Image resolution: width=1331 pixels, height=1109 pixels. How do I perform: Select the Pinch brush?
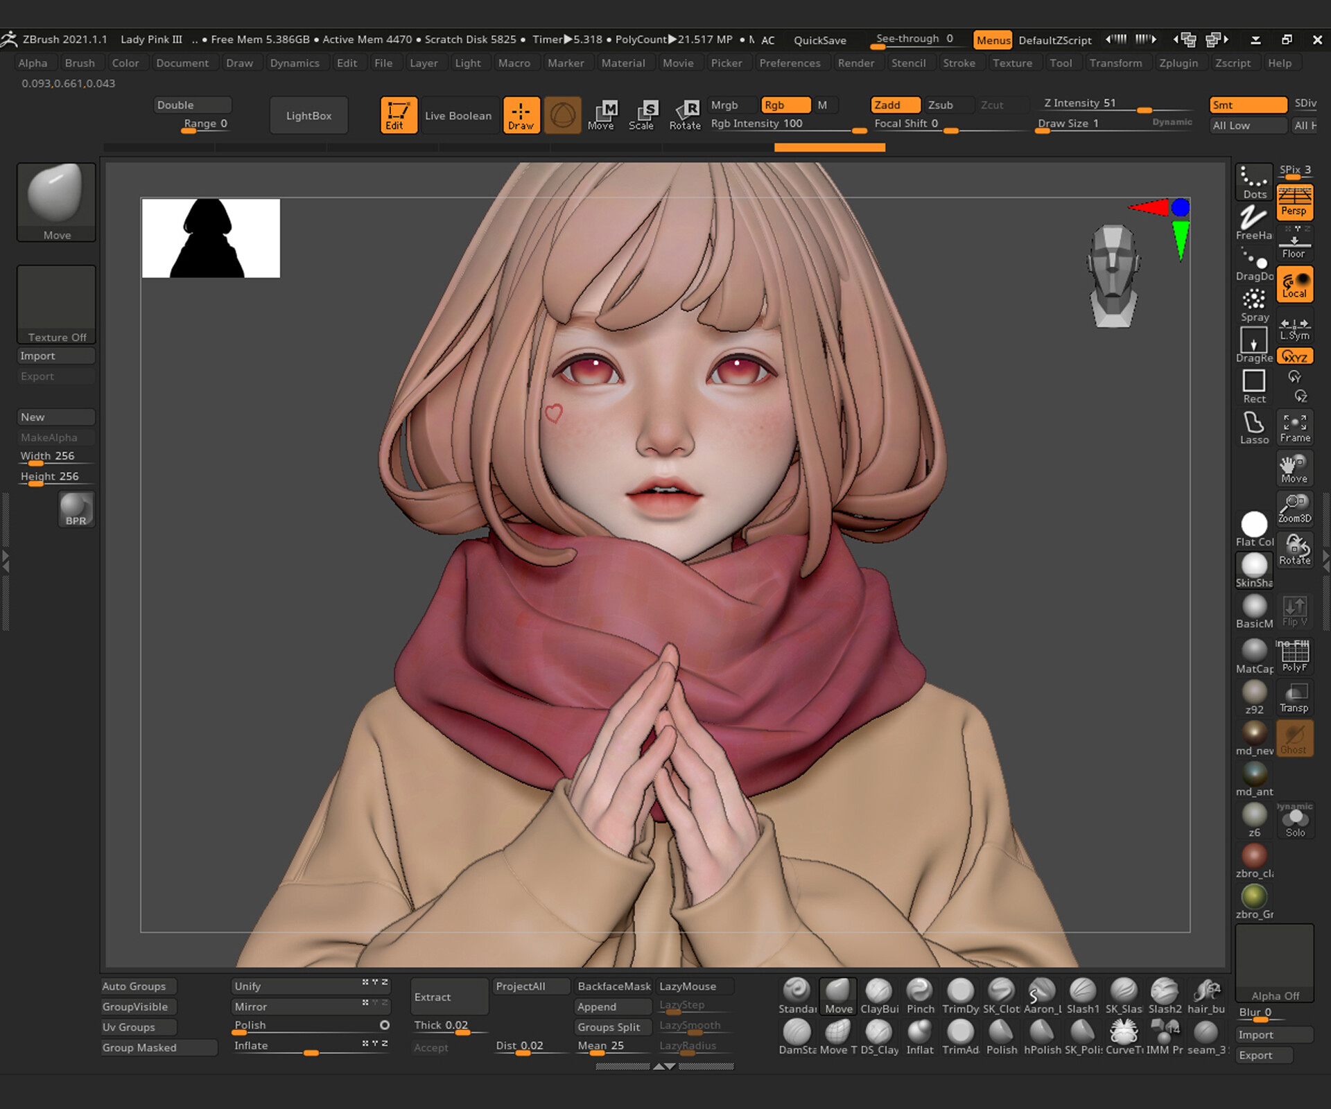point(920,997)
